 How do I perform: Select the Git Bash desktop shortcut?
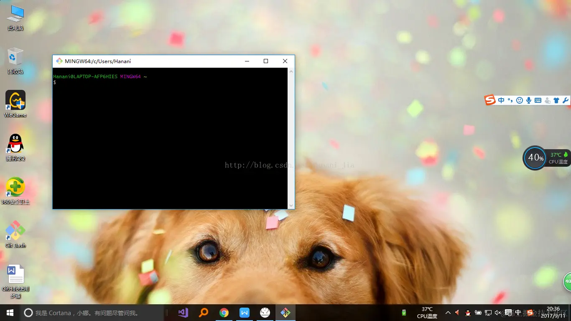15,234
